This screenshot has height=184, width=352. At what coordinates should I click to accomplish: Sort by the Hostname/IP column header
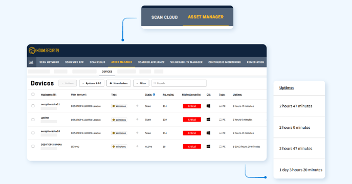49,95
